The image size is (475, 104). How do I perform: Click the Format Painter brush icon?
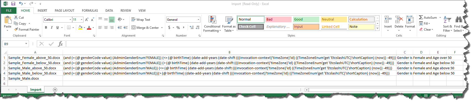tap(16, 30)
